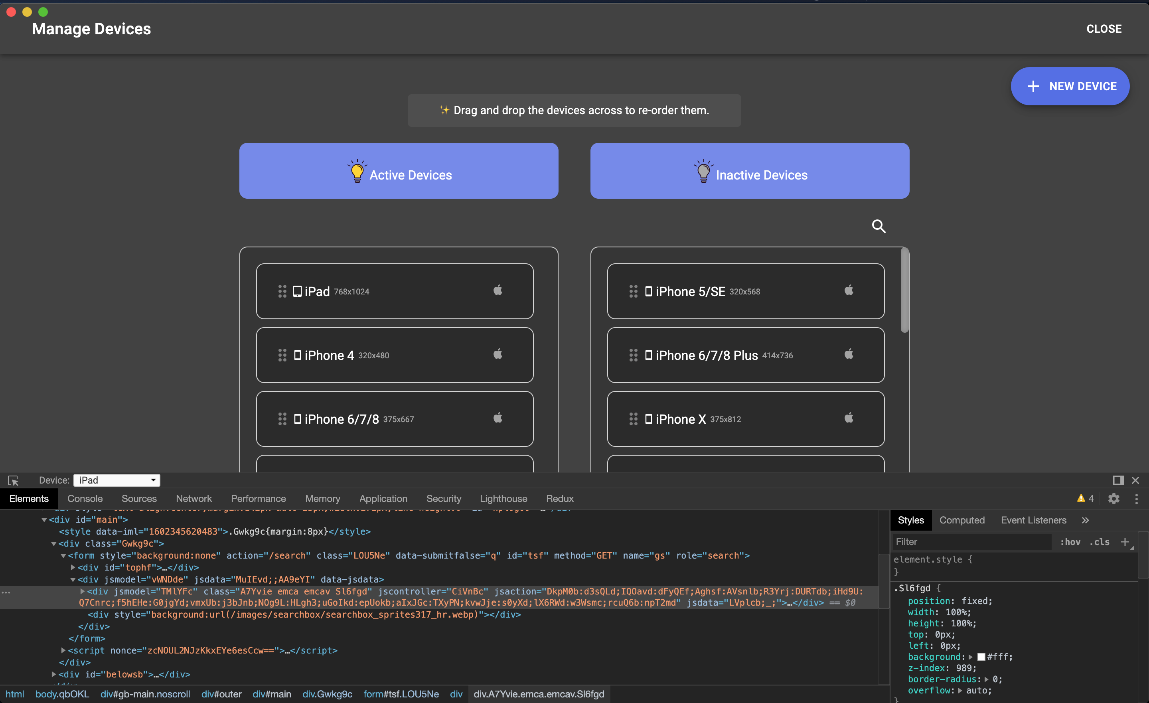This screenshot has width=1149, height=703.
Task: Select form#tsf.LOU5Ne in the breadcrumb
Action: 401,694
